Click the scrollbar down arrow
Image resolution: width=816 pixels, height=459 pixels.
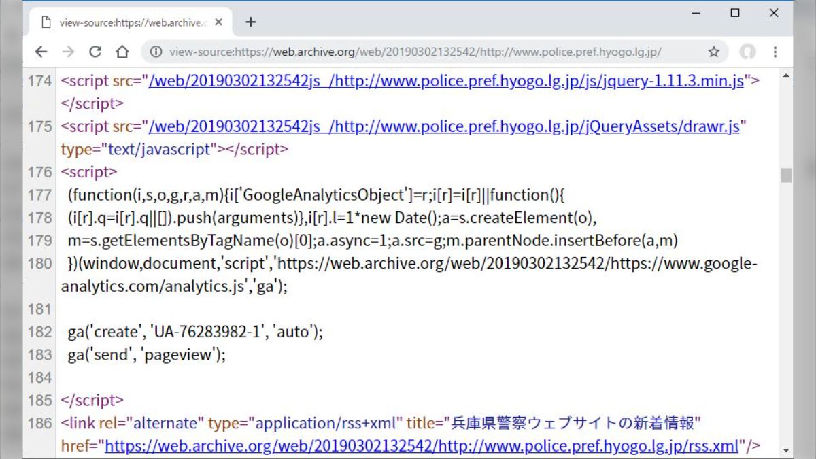click(x=786, y=449)
